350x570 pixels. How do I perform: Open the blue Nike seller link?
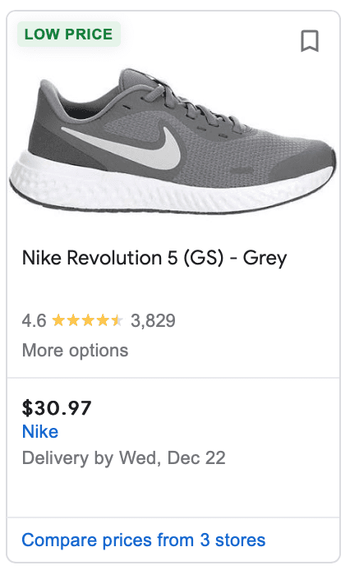coord(40,432)
